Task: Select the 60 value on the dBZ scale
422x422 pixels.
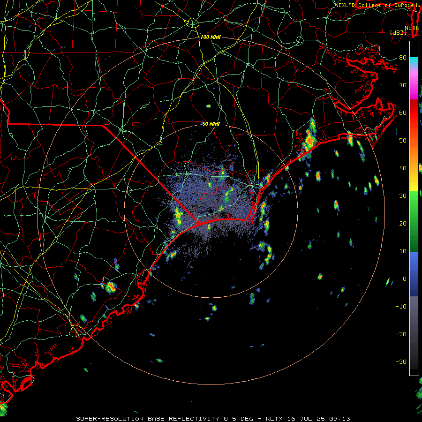Action: point(403,113)
